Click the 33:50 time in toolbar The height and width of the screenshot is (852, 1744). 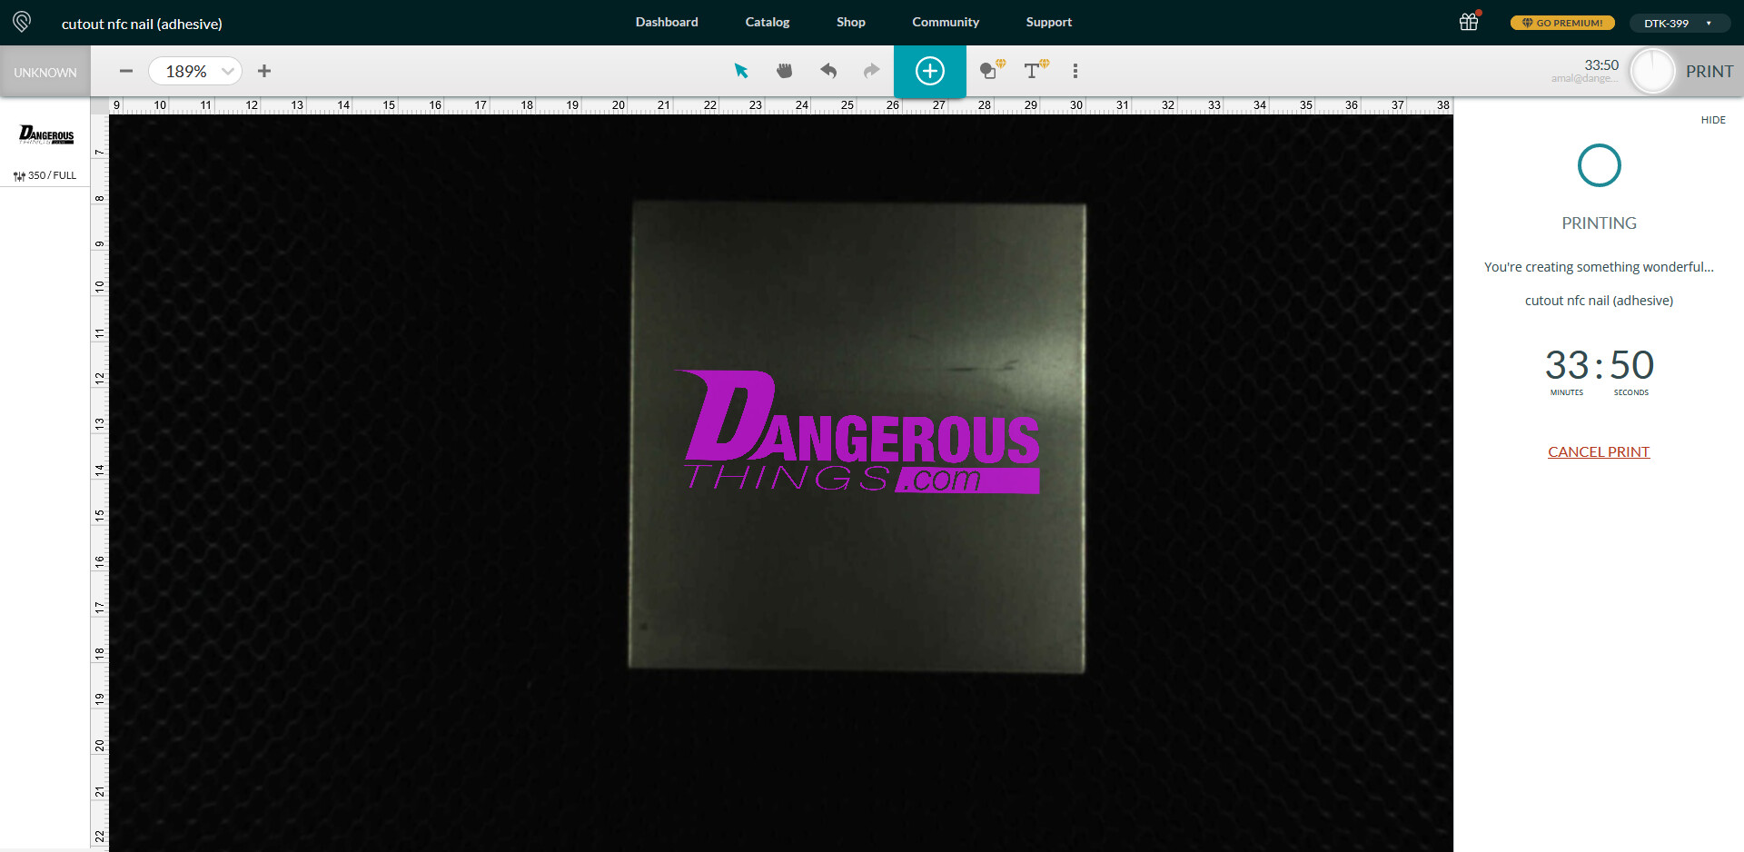(1601, 64)
